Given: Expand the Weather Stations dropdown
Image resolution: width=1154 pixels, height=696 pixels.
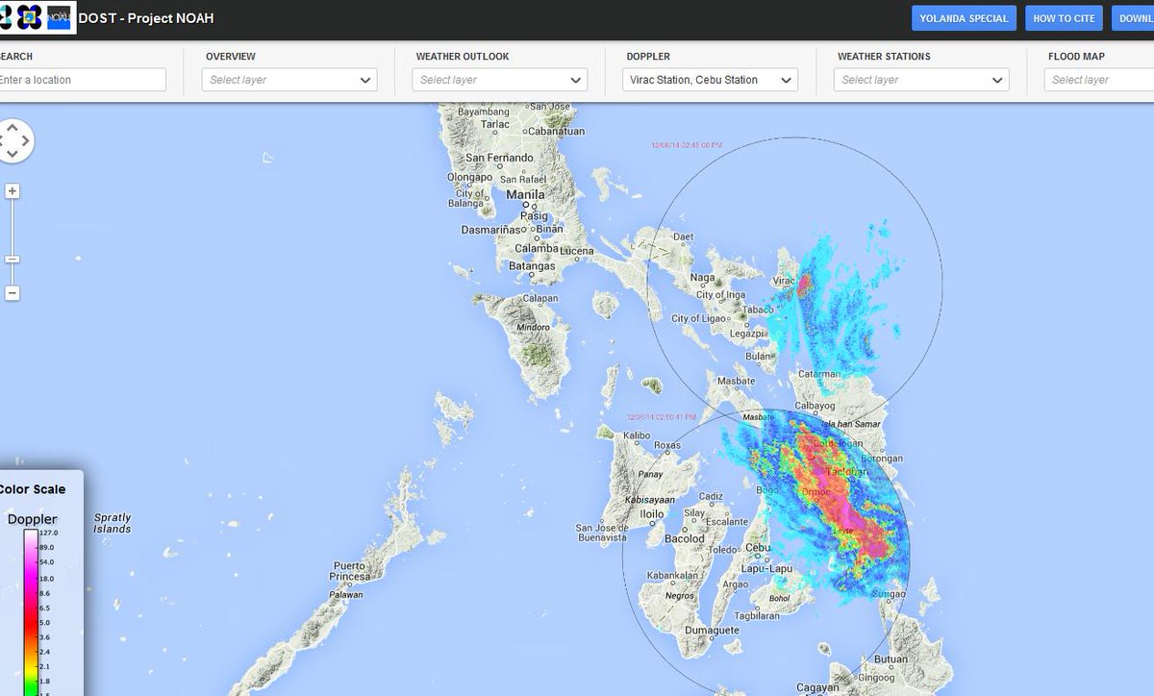Looking at the screenshot, I should click(x=919, y=80).
